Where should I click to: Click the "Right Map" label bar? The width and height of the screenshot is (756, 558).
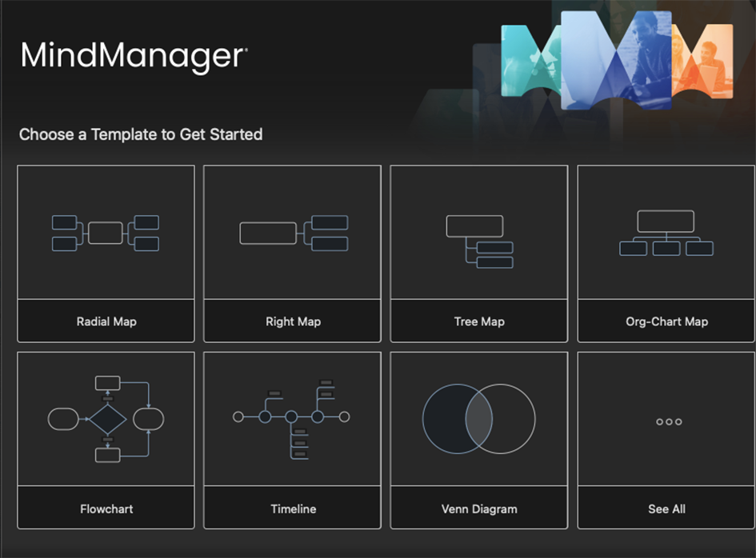(x=293, y=321)
